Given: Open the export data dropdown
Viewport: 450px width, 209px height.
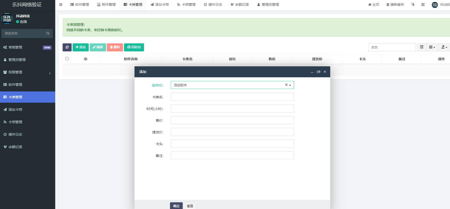Looking at the screenshot, I should click(444, 47).
